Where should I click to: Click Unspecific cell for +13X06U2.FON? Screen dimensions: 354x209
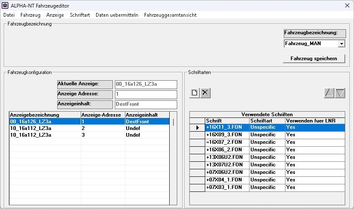(267, 157)
